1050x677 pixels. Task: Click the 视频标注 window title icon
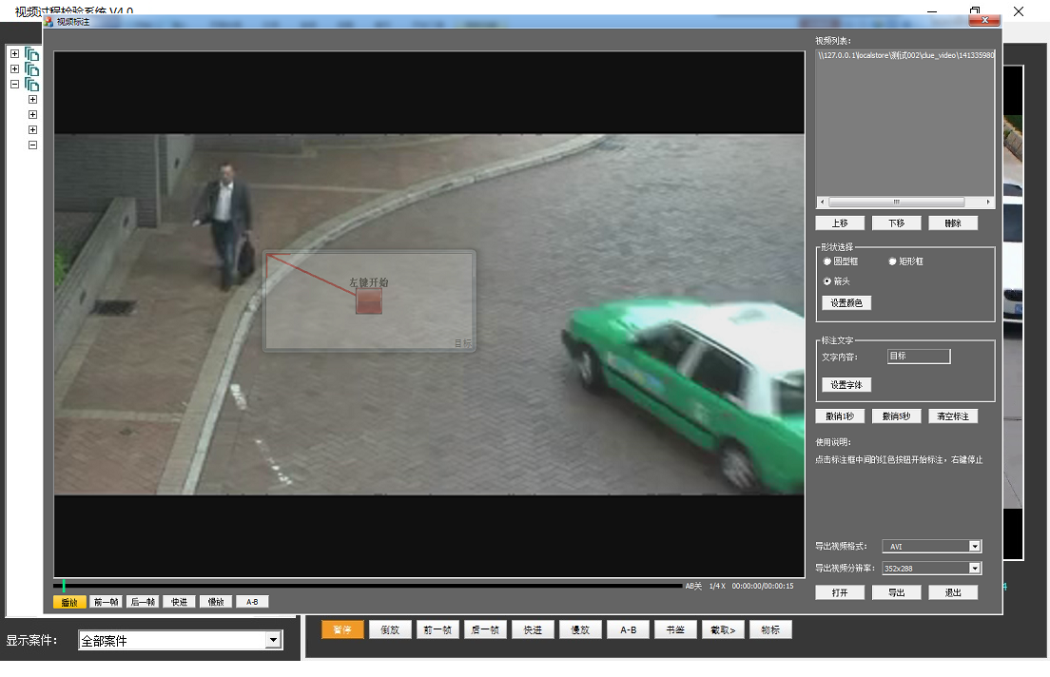click(49, 21)
